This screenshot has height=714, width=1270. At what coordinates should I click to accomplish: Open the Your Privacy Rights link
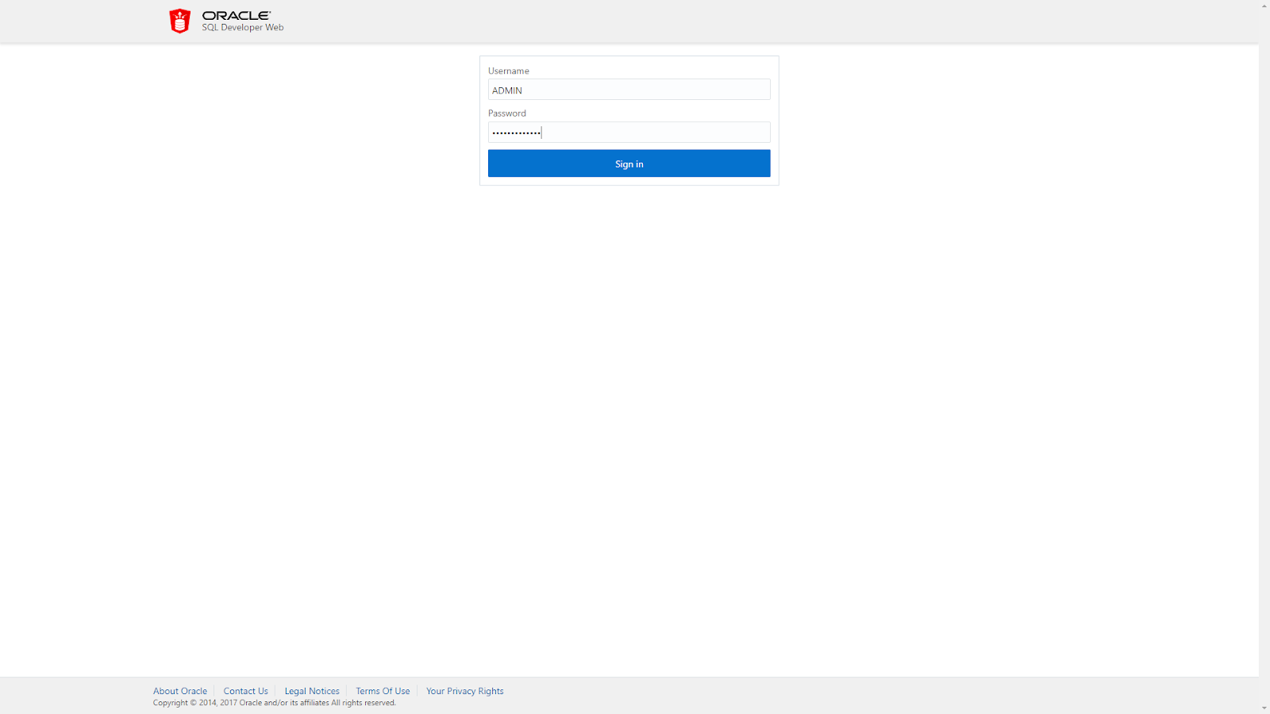coord(464,690)
